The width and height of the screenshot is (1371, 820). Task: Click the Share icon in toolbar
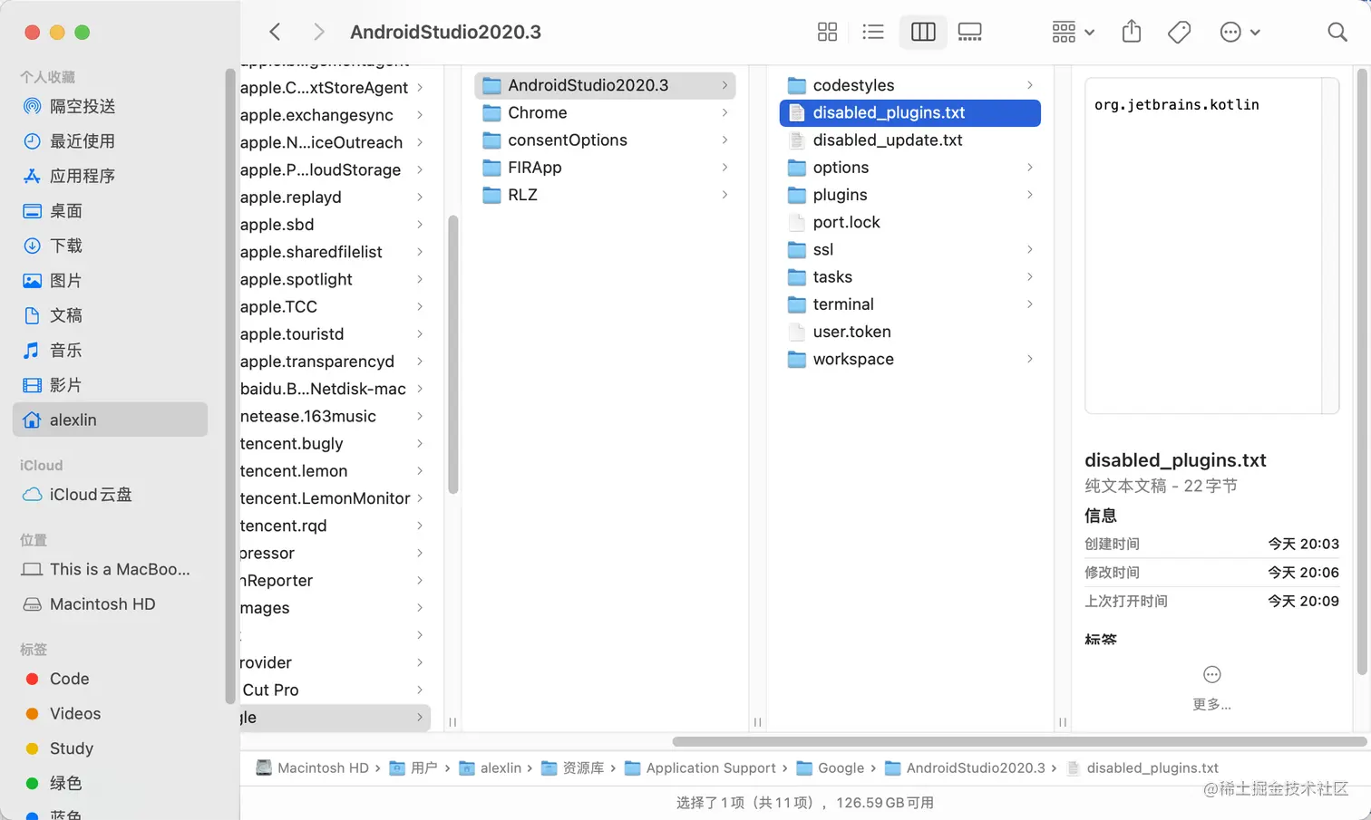pyautogui.click(x=1132, y=32)
